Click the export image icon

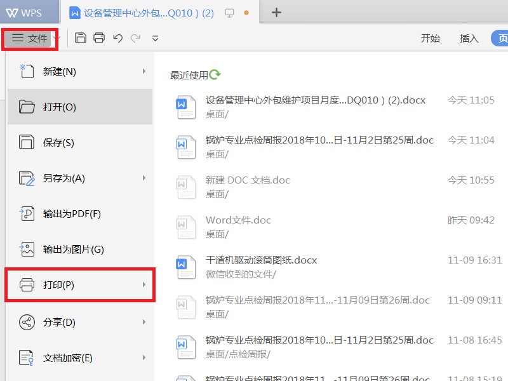click(27, 249)
